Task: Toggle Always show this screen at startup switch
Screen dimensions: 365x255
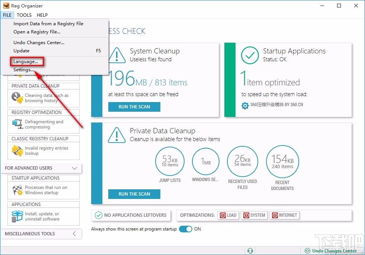Action: [x=186, y=229]
